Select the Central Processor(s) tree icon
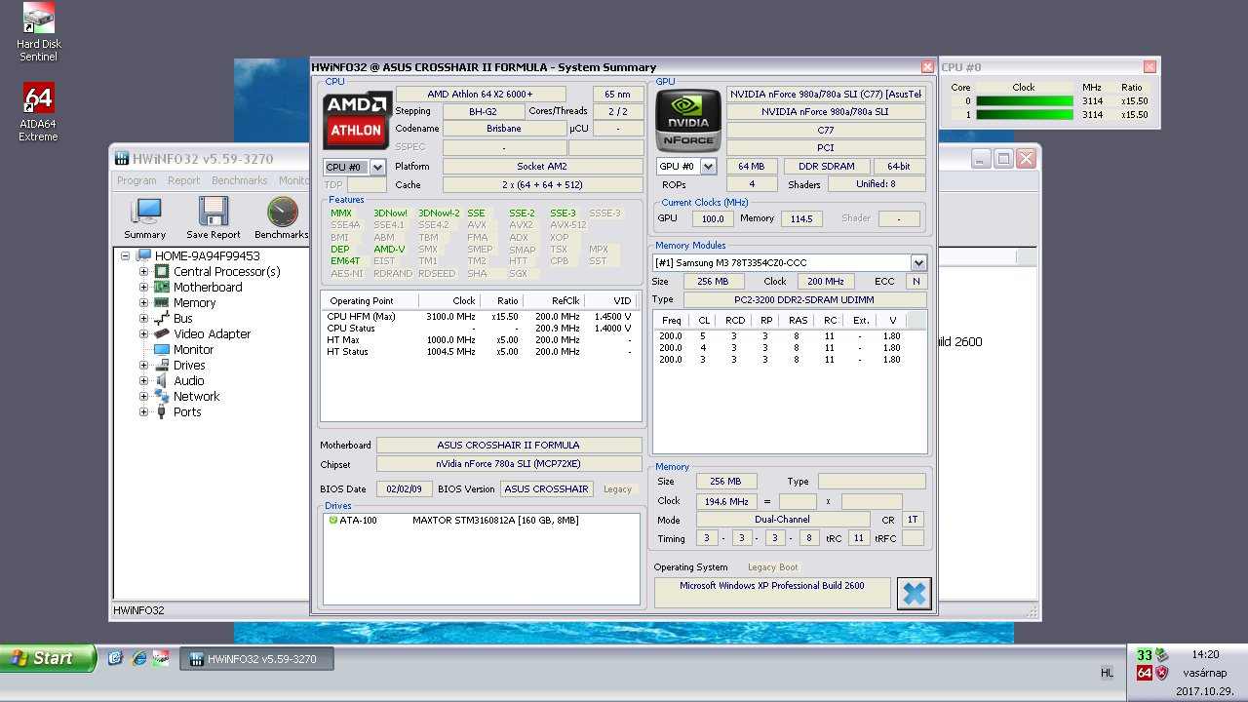The height and width of the screenshot is (702, 1248). (162, 271)
